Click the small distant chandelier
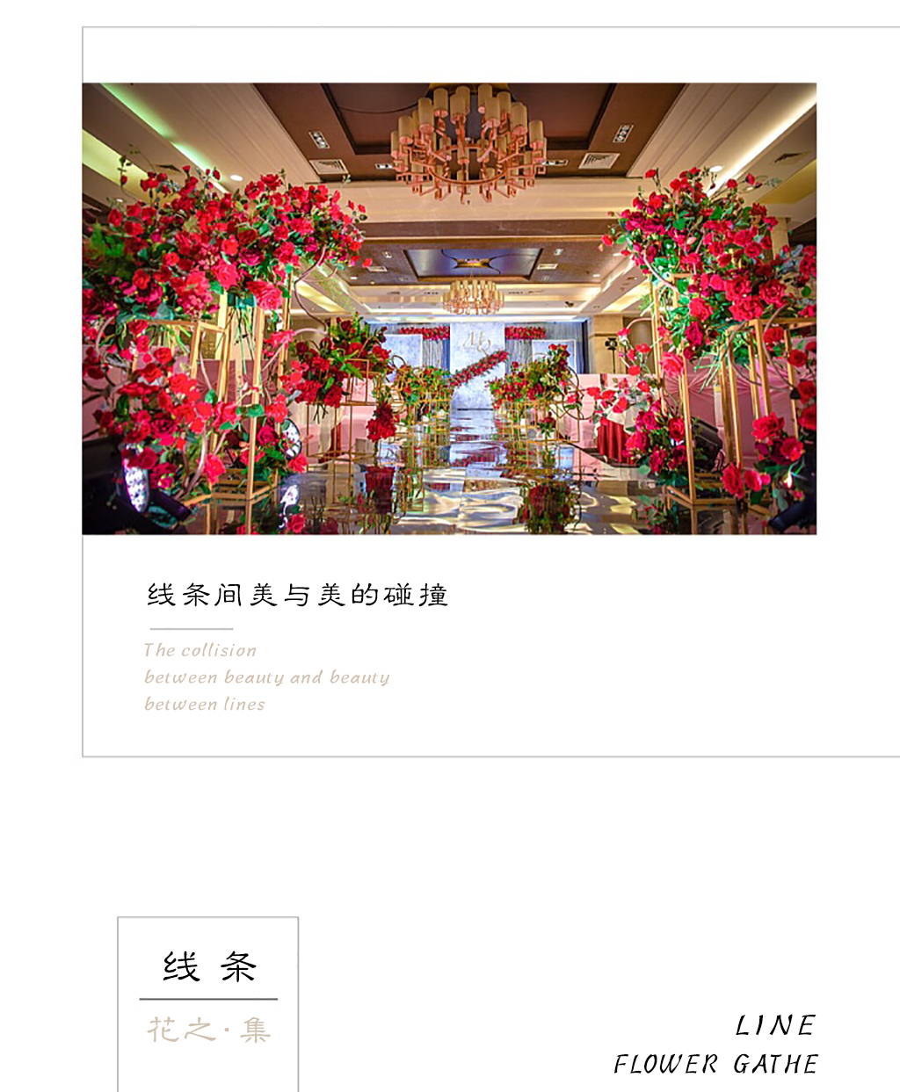 tap(473, 296)
